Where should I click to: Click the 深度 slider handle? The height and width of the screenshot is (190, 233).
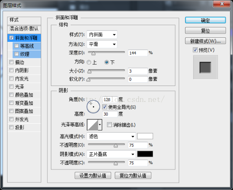[93, 53]
